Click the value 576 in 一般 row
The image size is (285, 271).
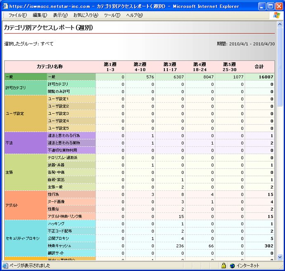[150, 77]
